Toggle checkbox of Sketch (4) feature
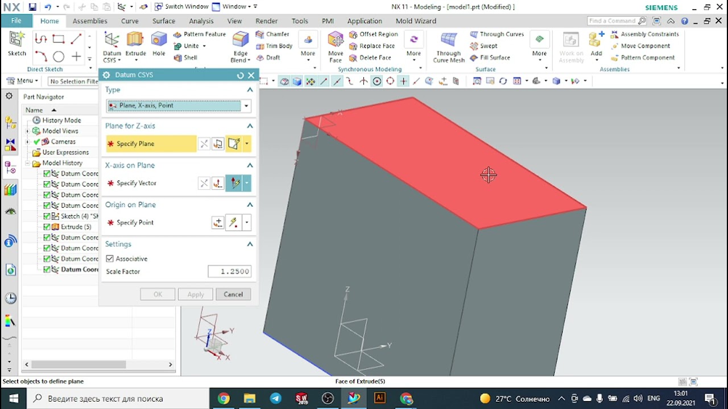 [x=47, y=216]
